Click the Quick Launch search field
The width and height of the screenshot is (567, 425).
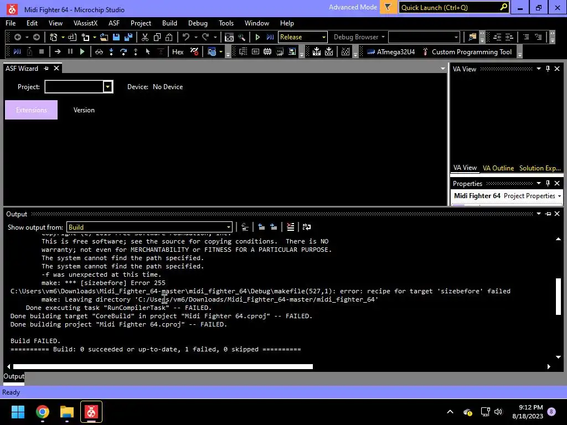click(x=454, y=8)
